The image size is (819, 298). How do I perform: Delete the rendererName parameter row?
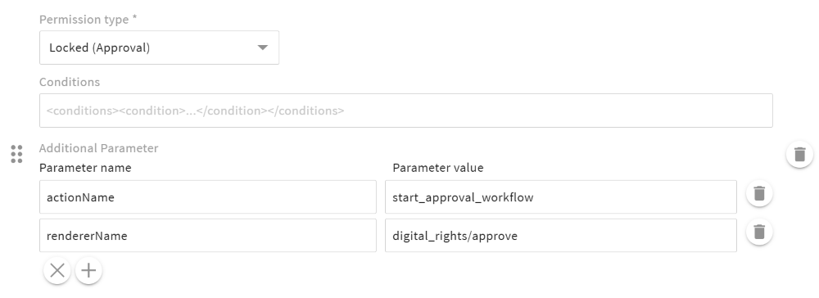(x=759, y=232)
